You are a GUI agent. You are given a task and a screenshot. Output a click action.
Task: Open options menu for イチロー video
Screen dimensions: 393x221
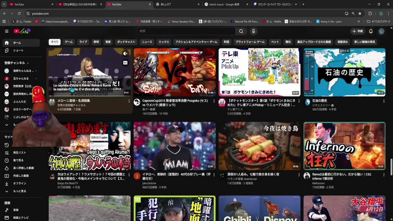(214, 175)
